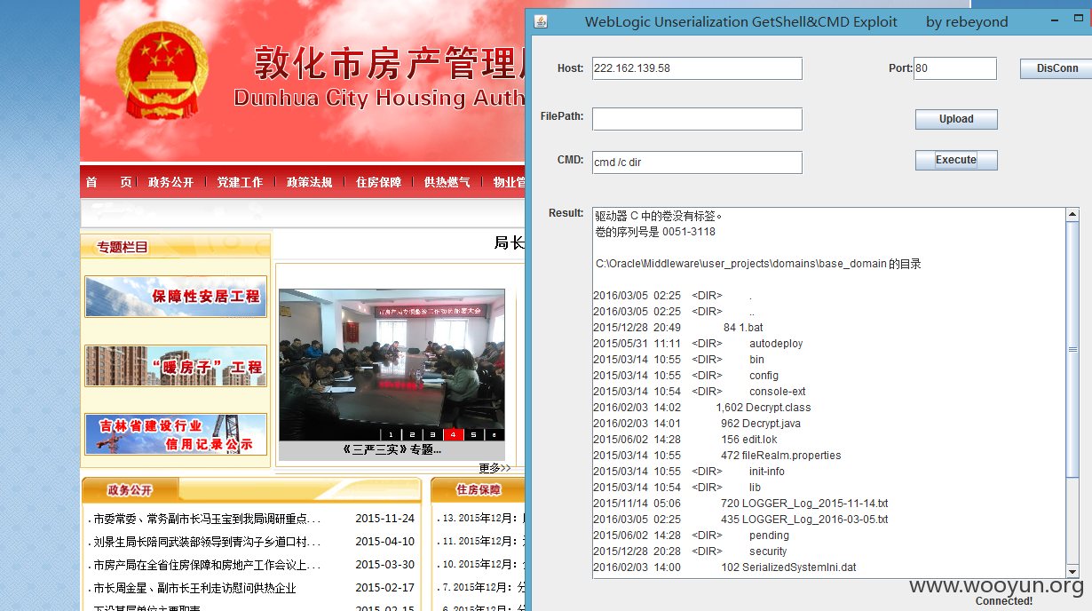Click the 更多>> link
This screenshot has width=1092, height=611.
click(x=495, y=468)
